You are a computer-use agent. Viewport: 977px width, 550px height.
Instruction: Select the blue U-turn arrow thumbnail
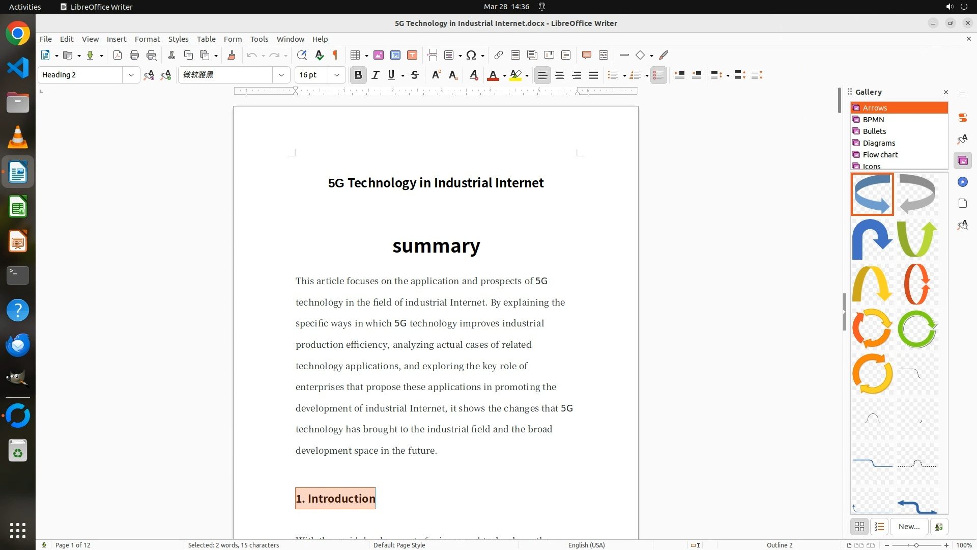point(872,239)
